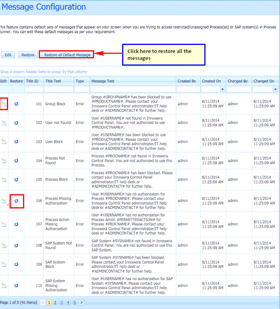The height and width of the screenshot is (309, 280).
Task: Click the Edit button
Action: 8,55
